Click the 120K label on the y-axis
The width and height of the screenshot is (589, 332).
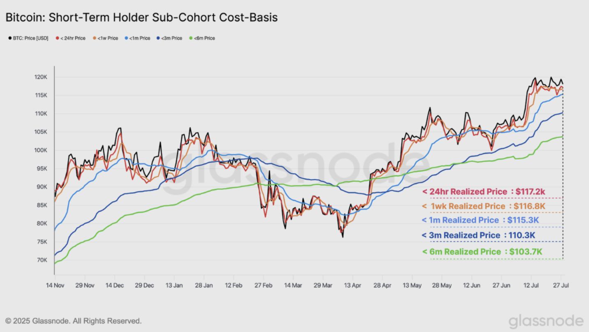click(42, 77)
